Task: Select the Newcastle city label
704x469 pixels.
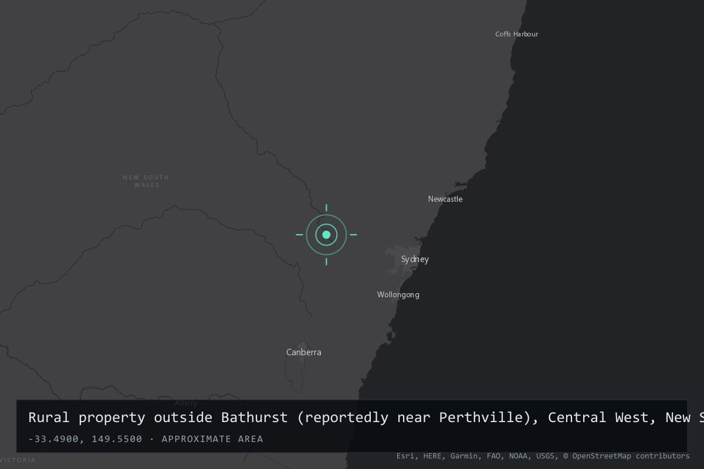Action: (x=445, y=199)
